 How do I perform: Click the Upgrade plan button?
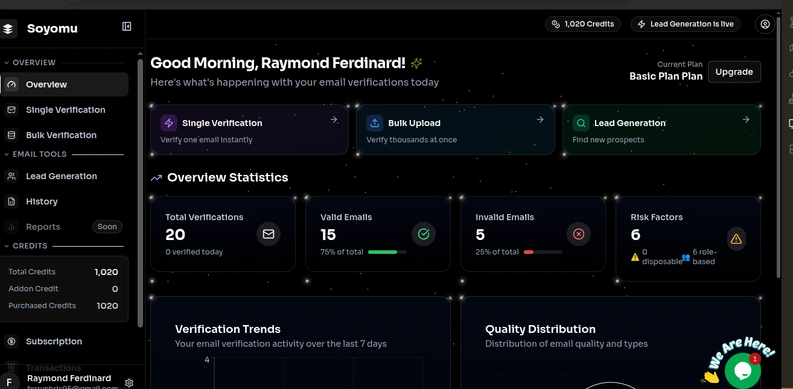coord(734,72)
